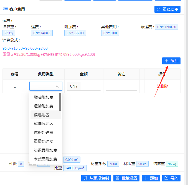The image size is (188, 185).
Task: Delete row 1 with 删除 link
Action: tap(162, 86)
